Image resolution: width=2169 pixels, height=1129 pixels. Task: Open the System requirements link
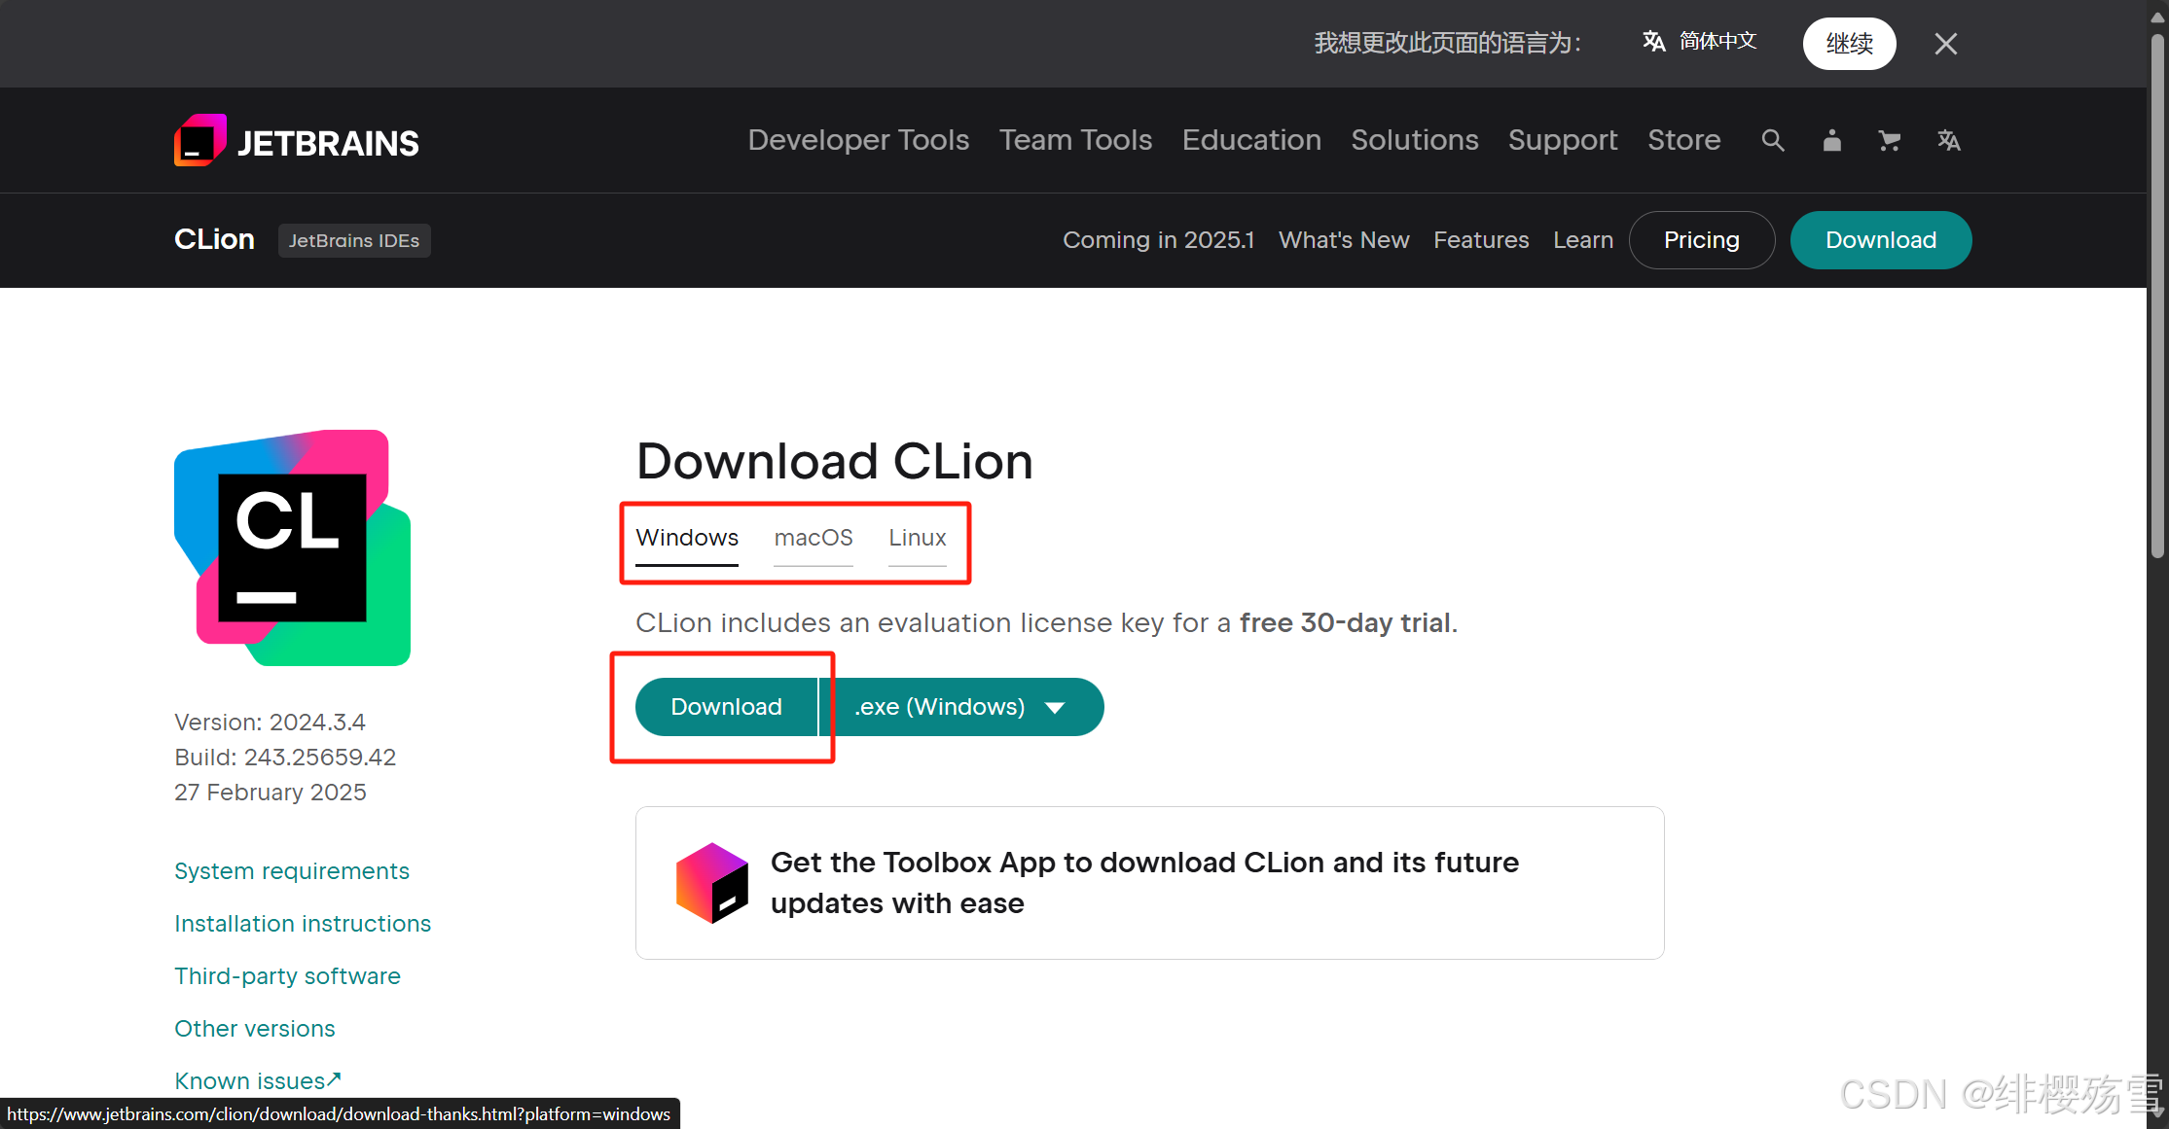pyautogui.click(x=291, y=871)
